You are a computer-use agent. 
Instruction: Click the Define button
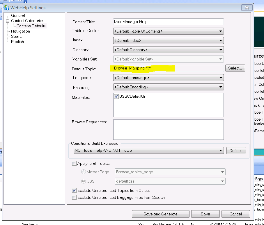click(236, 151)
